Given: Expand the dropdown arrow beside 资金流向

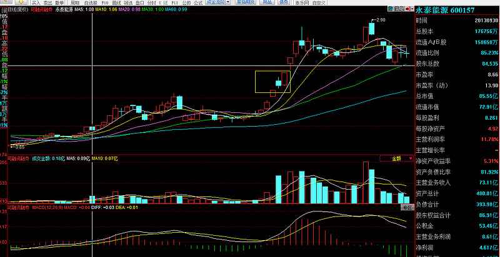Looking at the screenshot, I should (x=227, y=2).
